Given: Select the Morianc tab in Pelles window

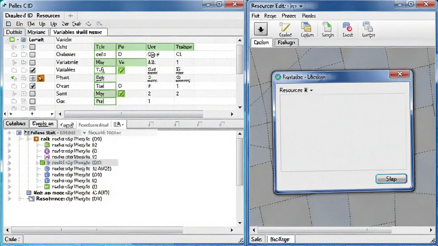Looking at the screenshot, I should pyautogui.click(x=36, y=32).
